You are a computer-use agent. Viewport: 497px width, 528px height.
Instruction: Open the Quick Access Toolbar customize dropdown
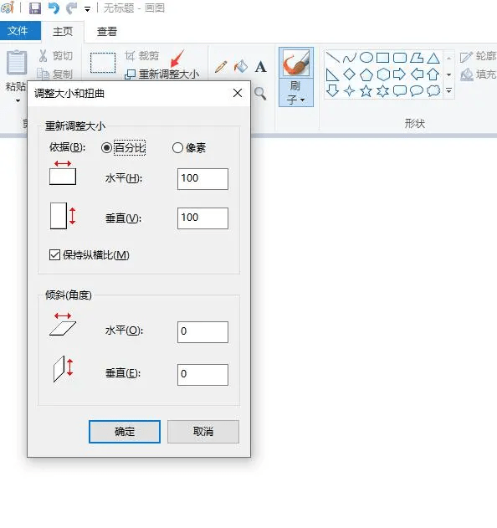pyautogui.click(x=88, y=9)
